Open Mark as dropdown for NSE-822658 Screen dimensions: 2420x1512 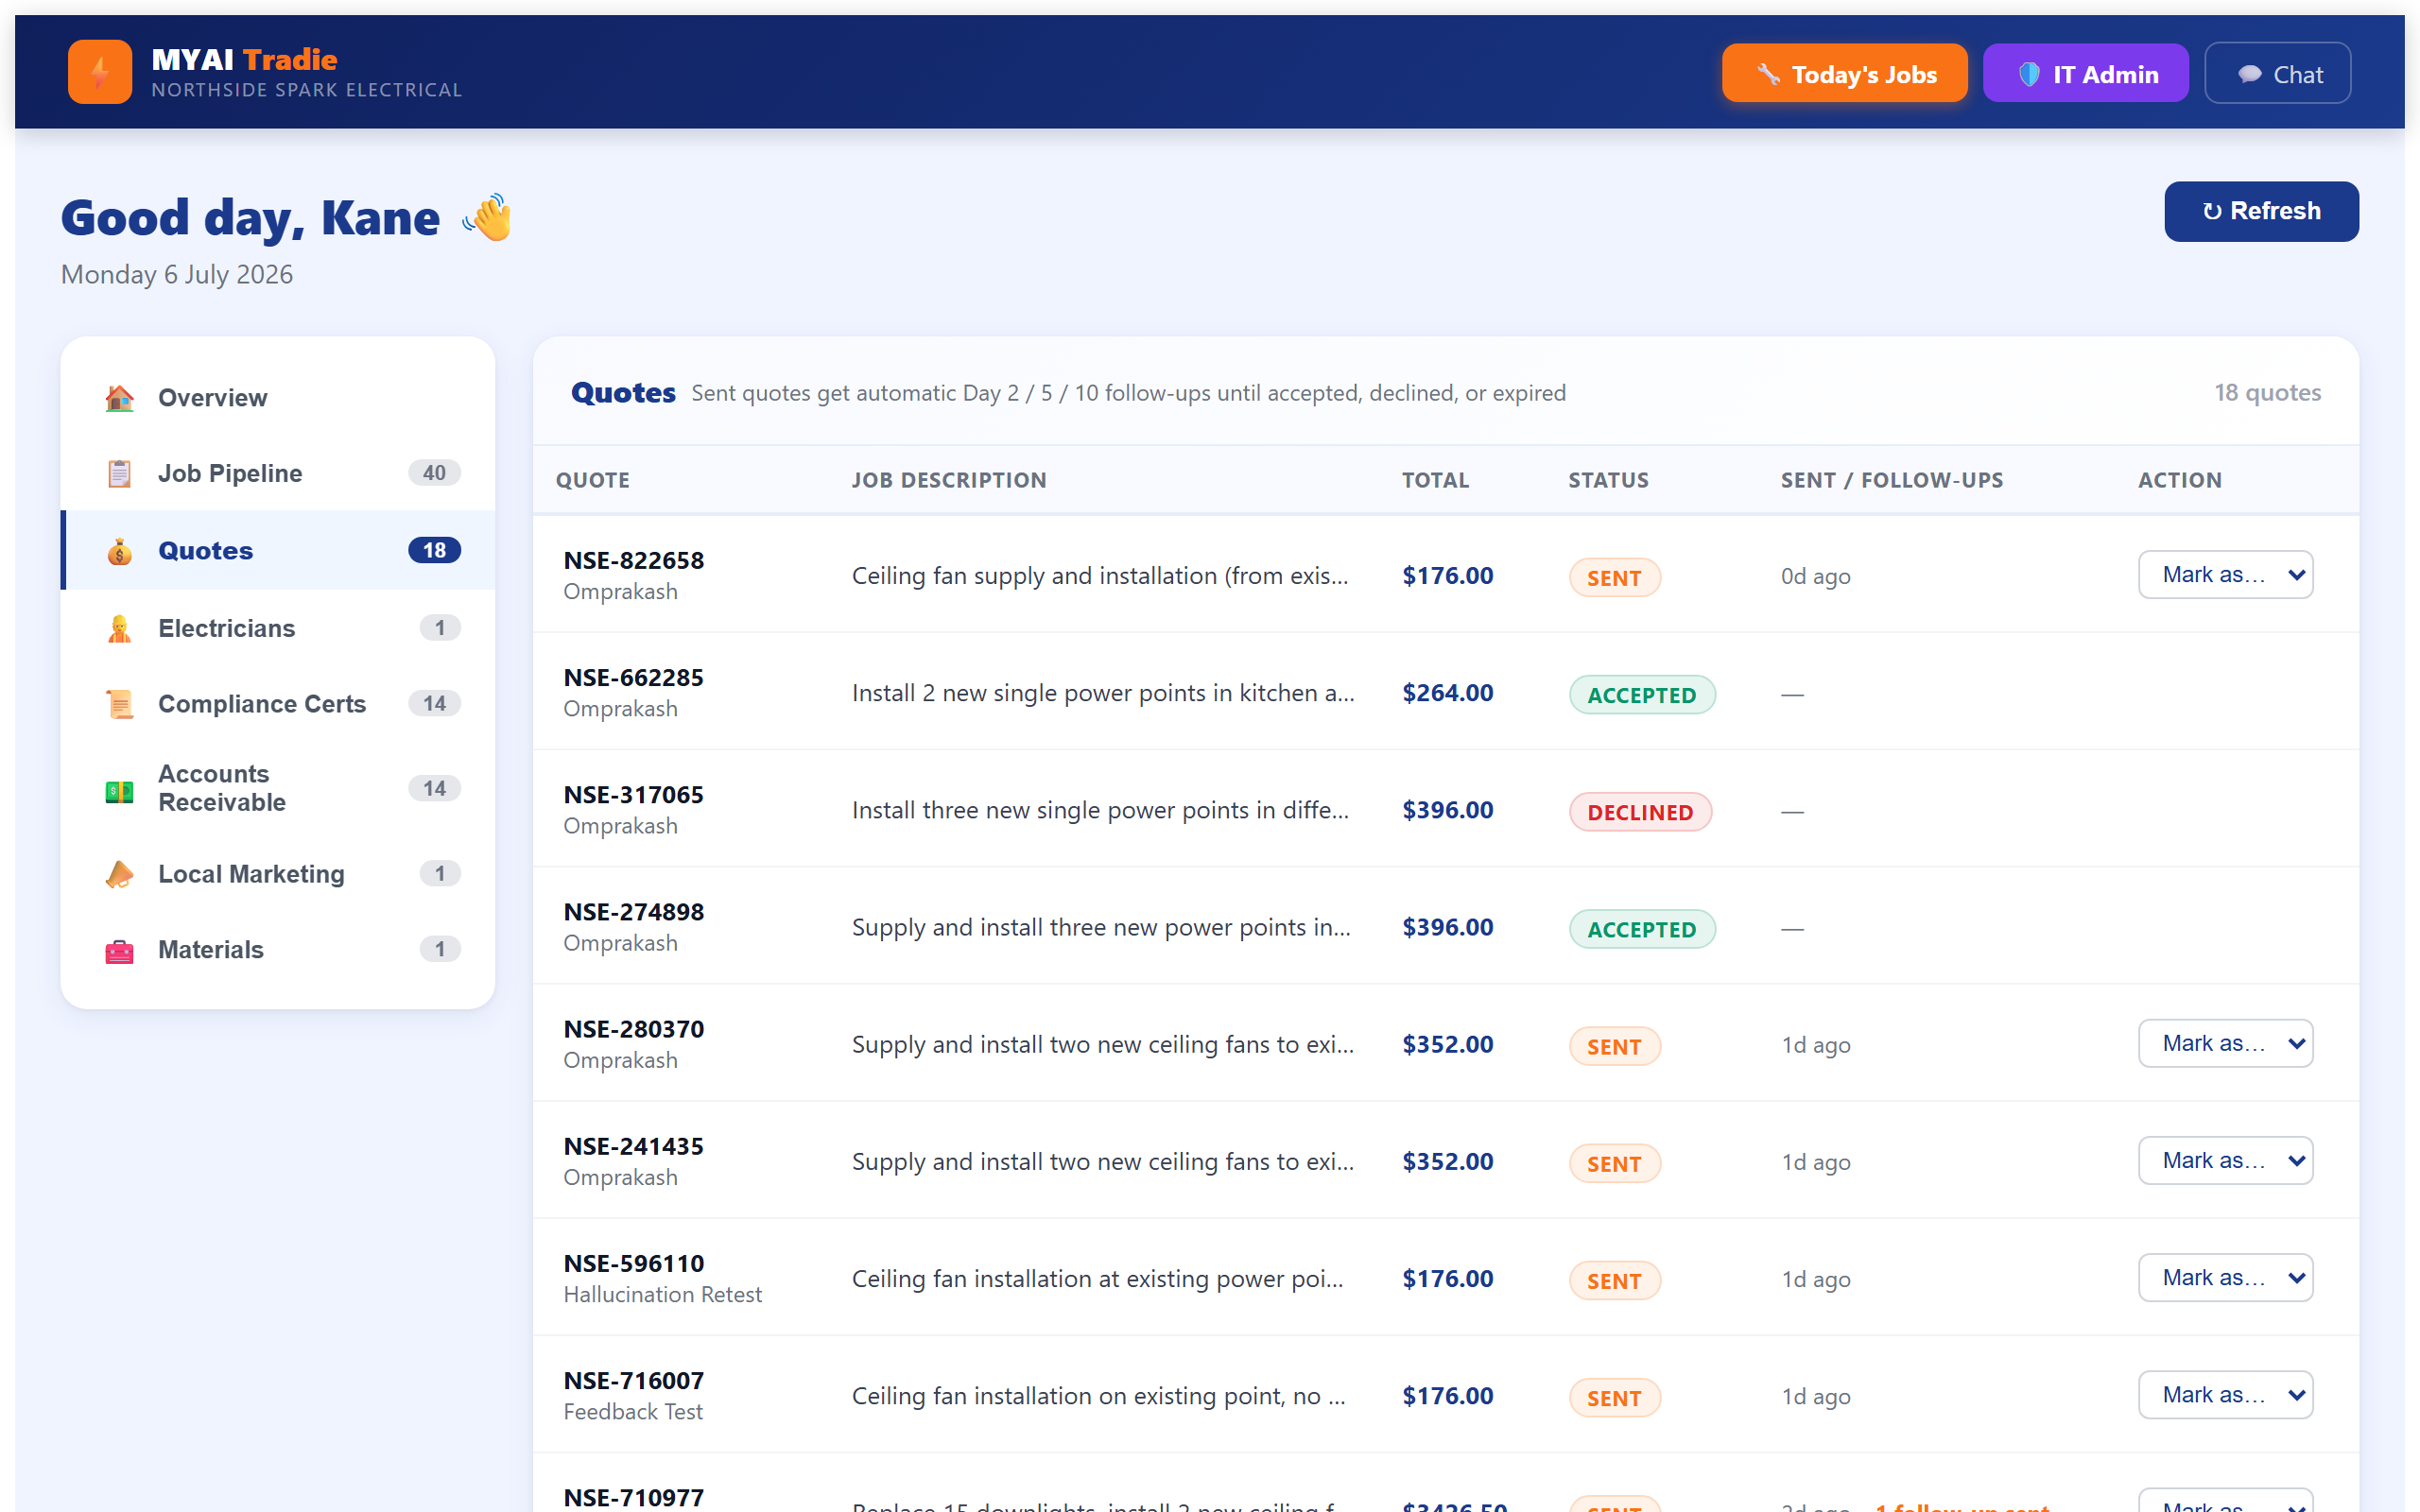(2225, 575)
